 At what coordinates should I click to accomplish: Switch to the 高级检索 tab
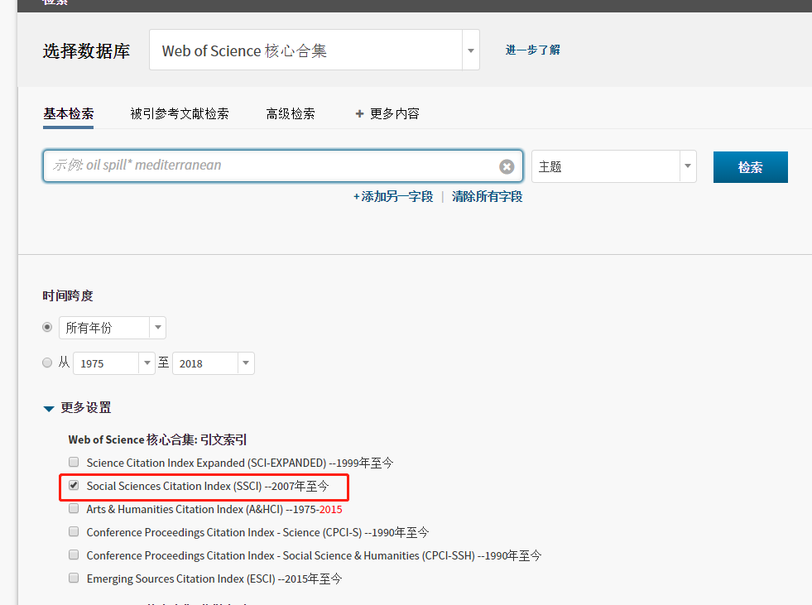[x=291, y=113]
